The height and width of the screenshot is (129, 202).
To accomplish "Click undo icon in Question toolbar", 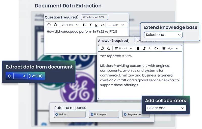I will (49, 25).
